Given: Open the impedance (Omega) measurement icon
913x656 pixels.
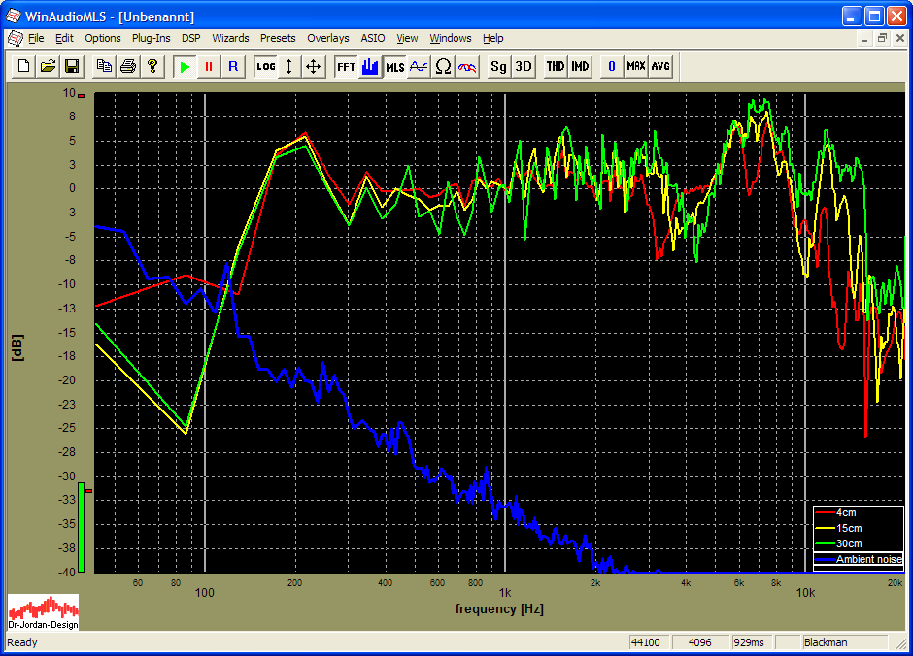Looking at the screenshot, I should point(443,67).
